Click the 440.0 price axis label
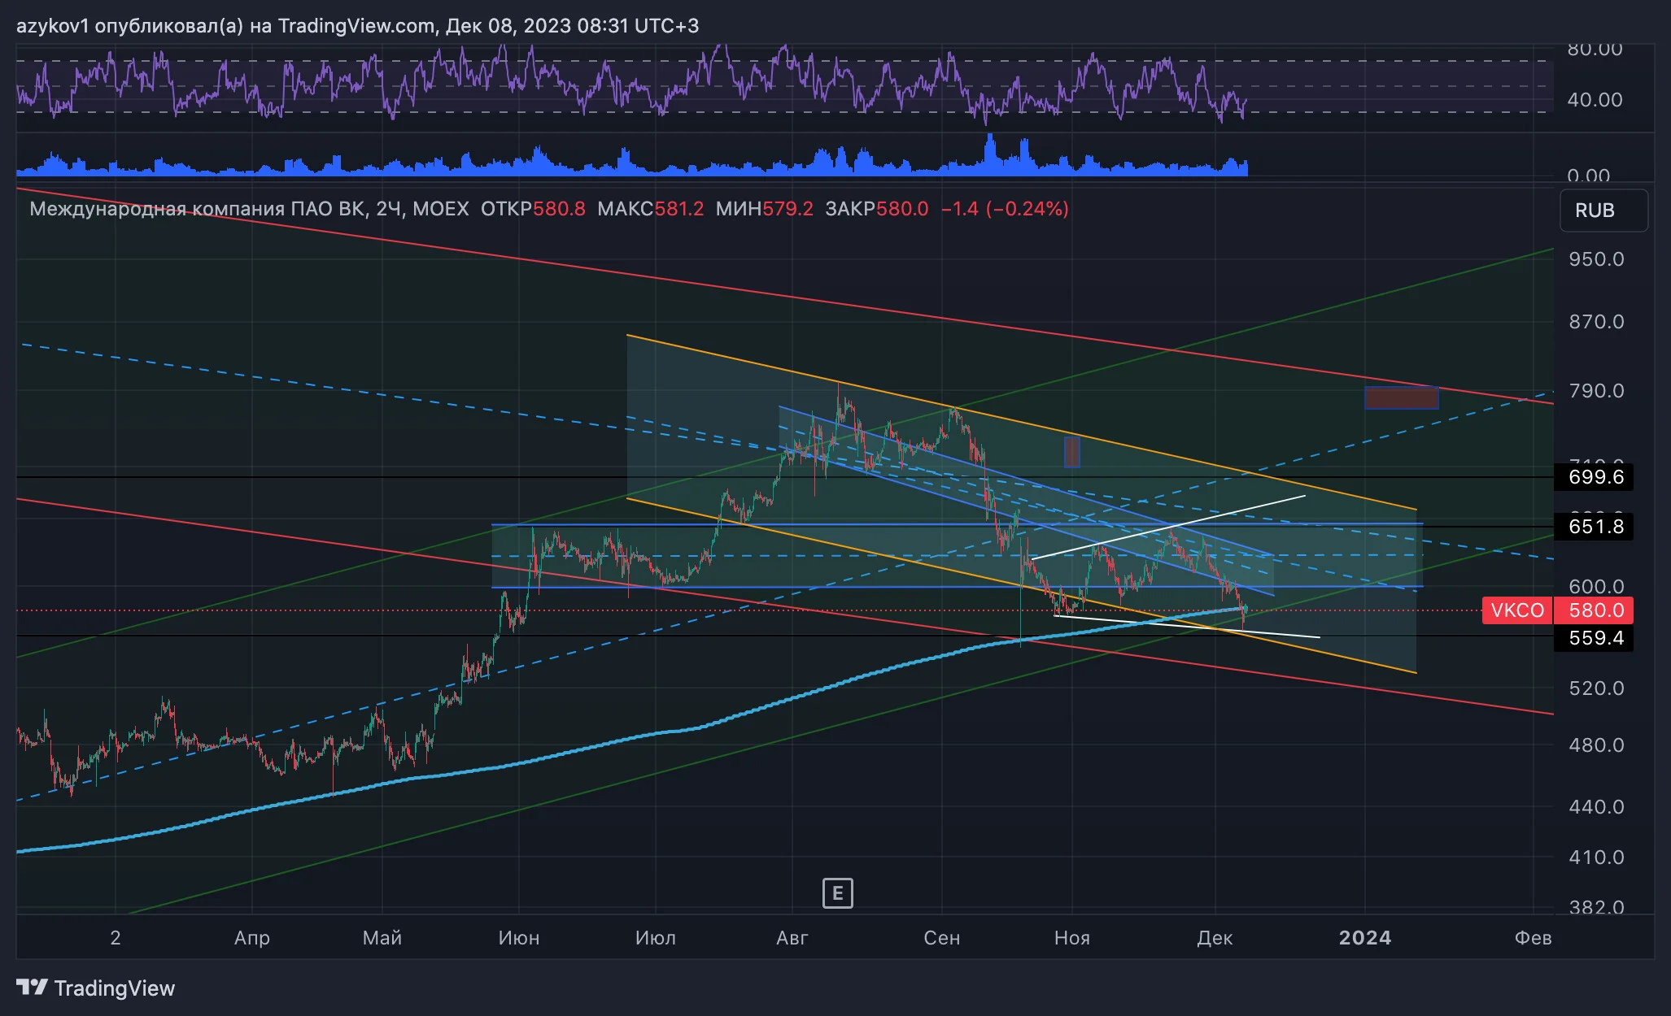The height and width of the screenshot is (1016, 1671). [1596, 807]
